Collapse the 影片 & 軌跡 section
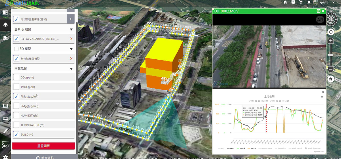This screenshot has width=341, height=159. [71, 29]
